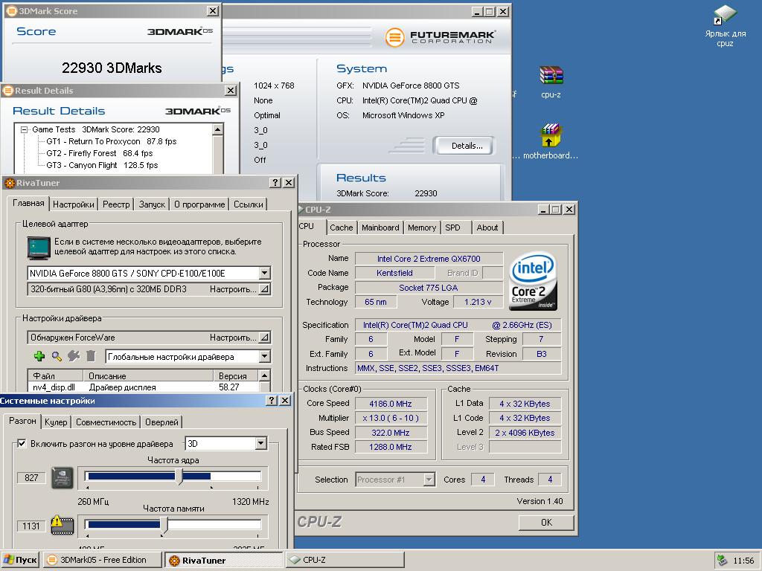Click the memory clock value field 1131

[31, 526]
